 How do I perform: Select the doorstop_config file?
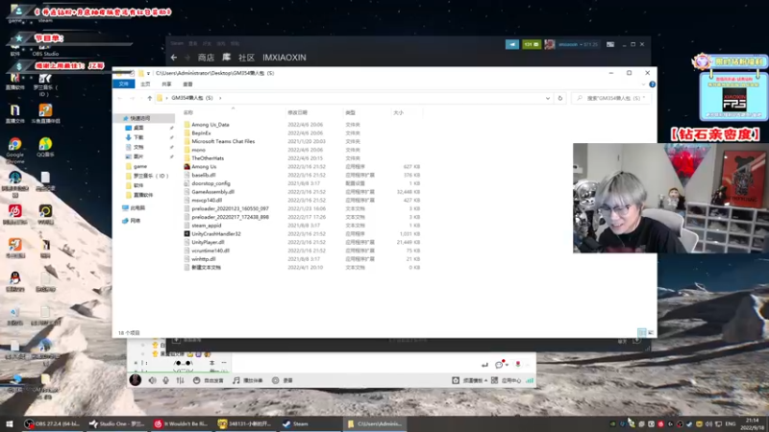pos(211,183)
